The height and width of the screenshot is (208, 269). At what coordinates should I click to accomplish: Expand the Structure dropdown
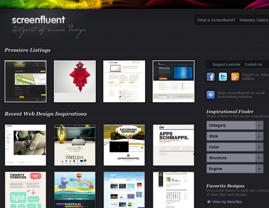[x=235, y=158]
